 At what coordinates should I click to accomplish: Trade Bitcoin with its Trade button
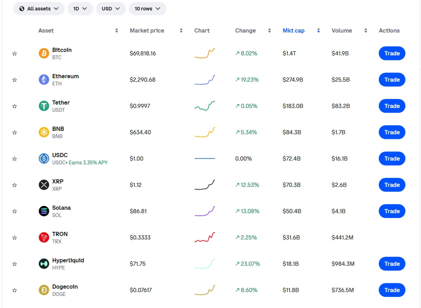pos(392,53)
